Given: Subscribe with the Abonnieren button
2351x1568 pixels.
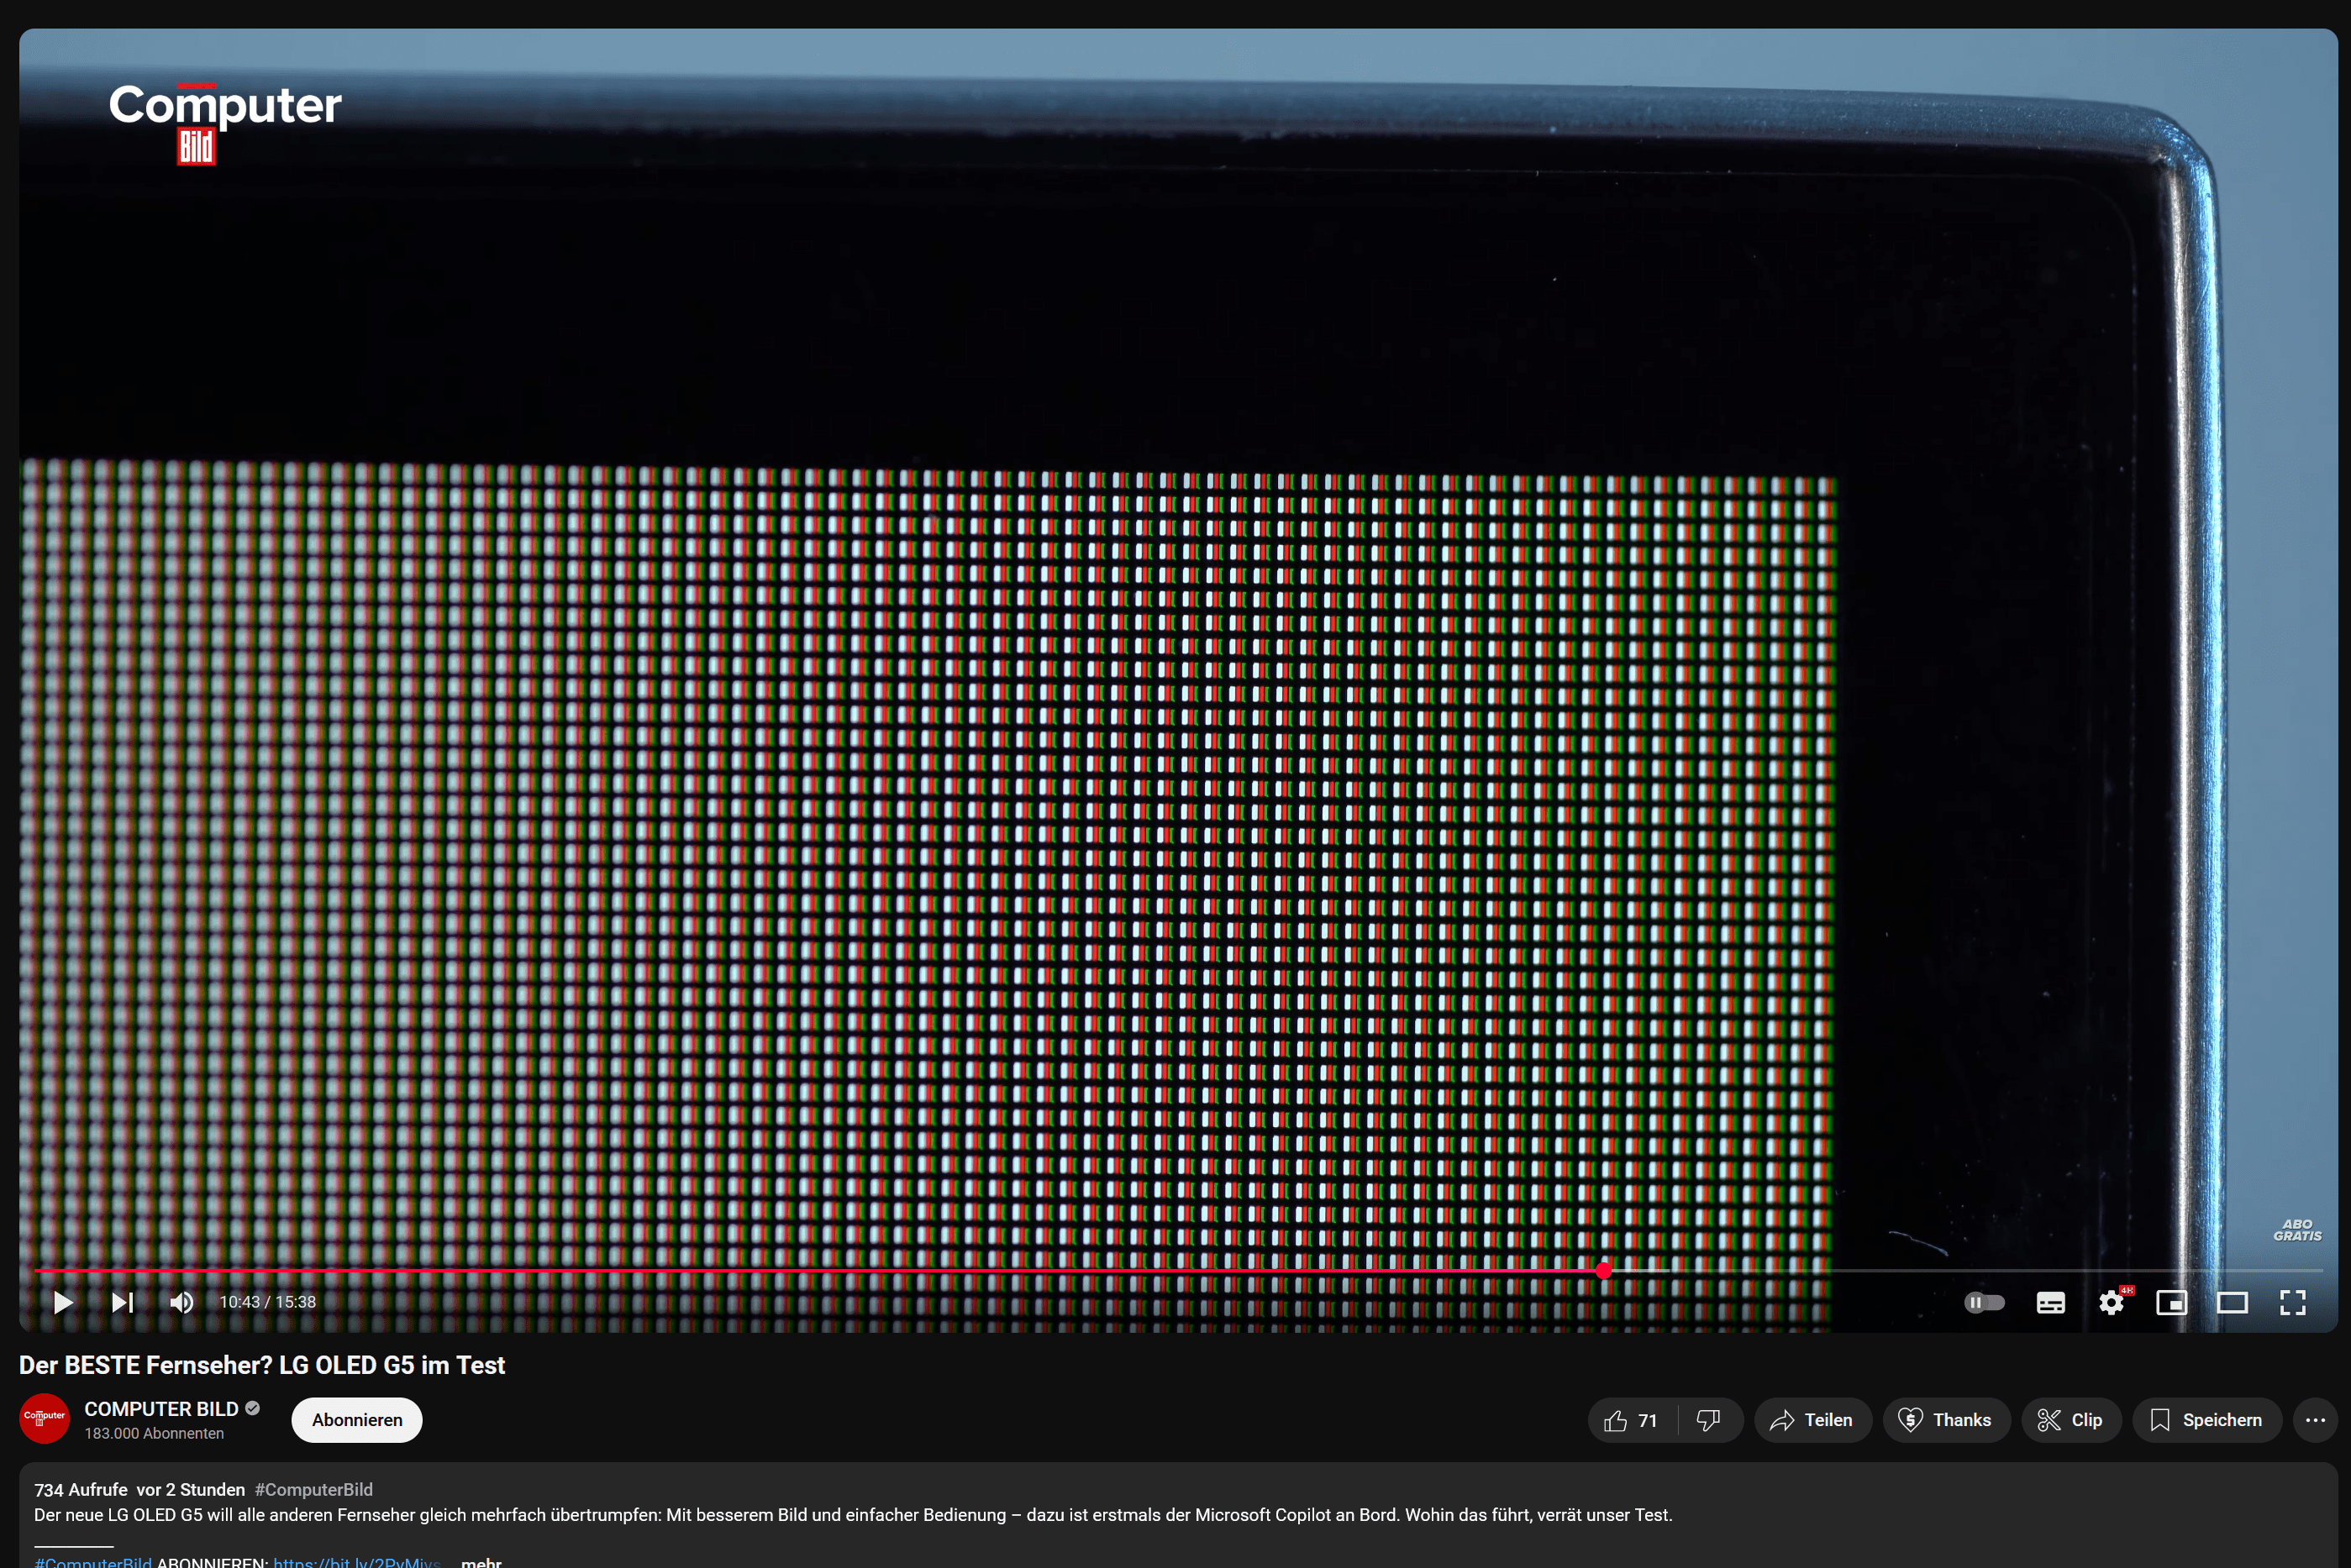Looking at the screenshot, I should 357,1420.
